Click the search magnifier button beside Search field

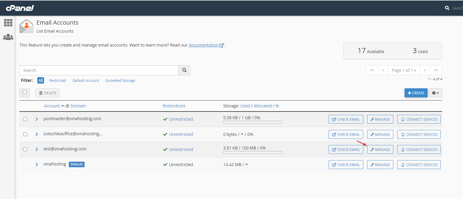click(184, 70)
